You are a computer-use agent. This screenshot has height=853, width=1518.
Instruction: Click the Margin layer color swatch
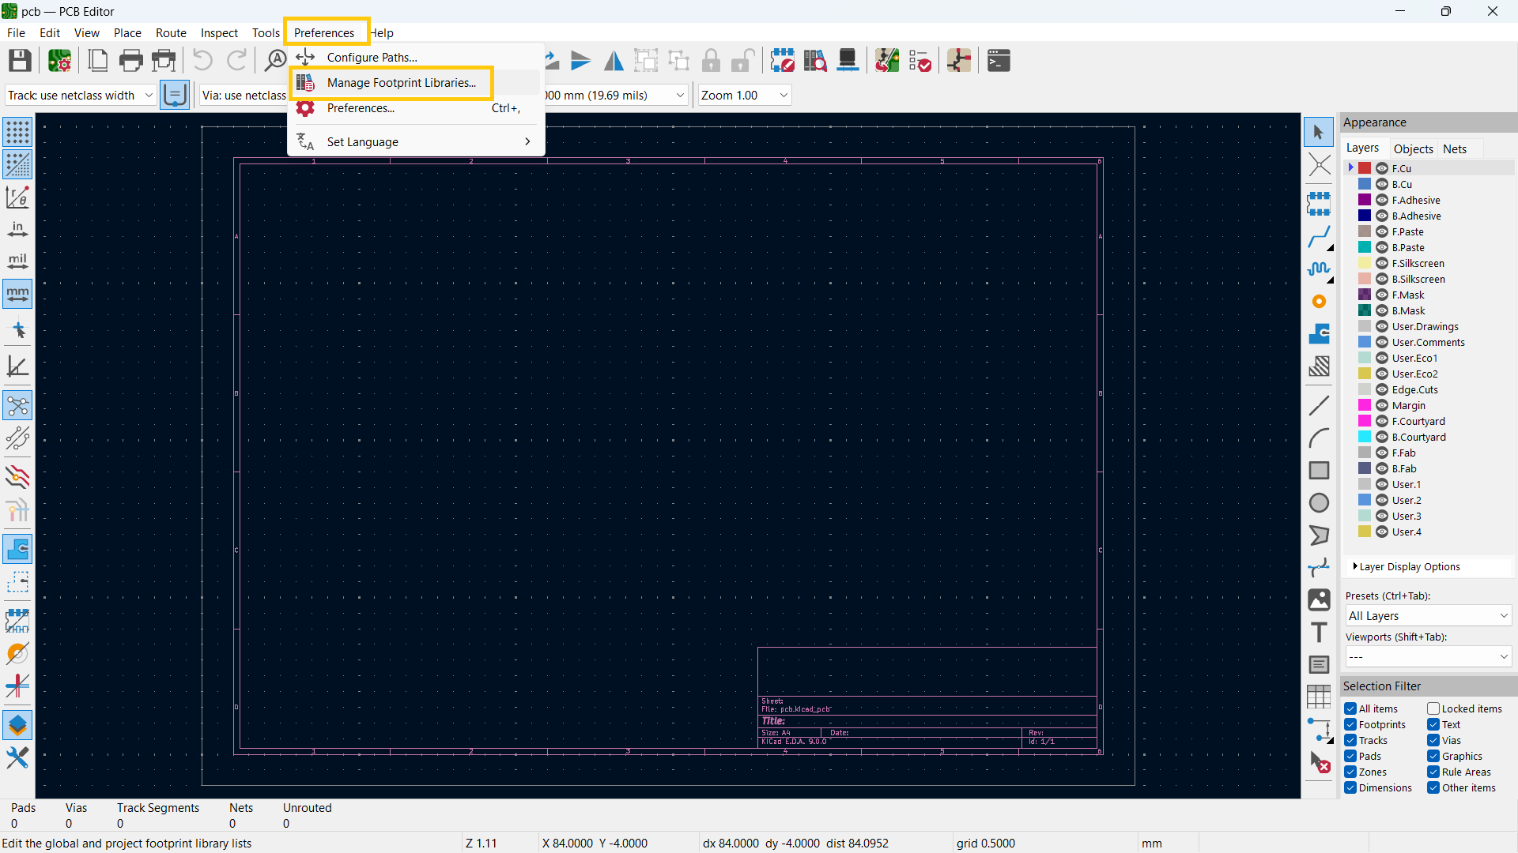click(1365, 405)
